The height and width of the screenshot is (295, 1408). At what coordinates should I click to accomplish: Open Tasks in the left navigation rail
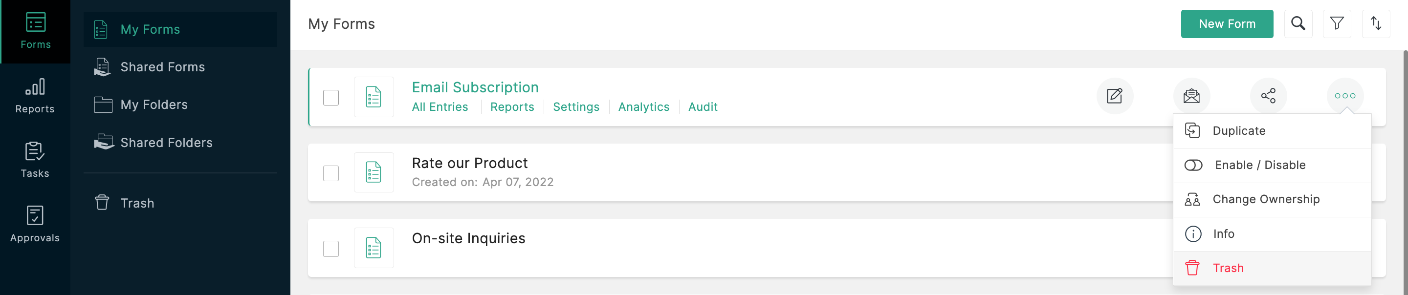35,160
